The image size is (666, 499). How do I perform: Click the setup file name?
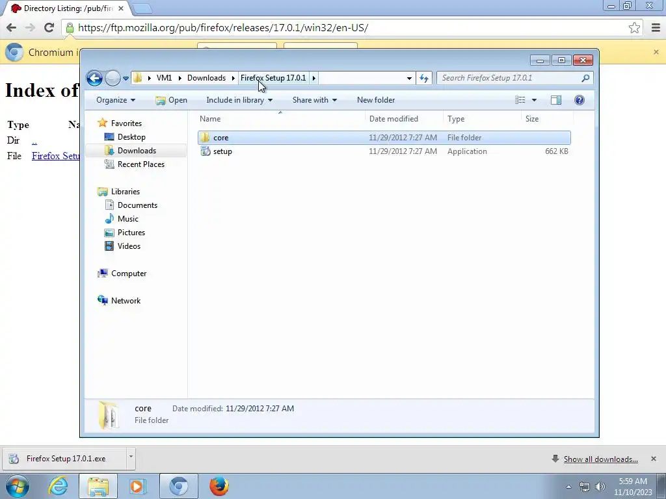point(222,151)
